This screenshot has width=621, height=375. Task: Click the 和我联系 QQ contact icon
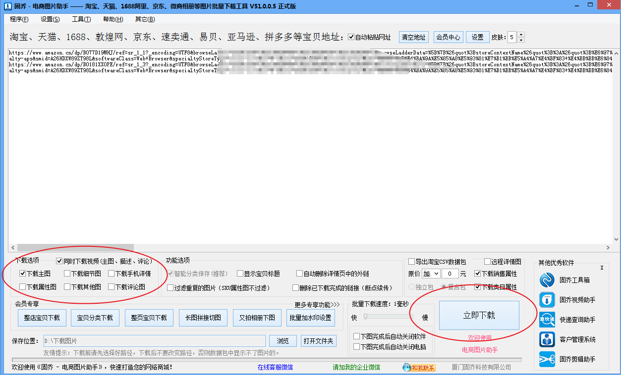(x=419, y=368)
